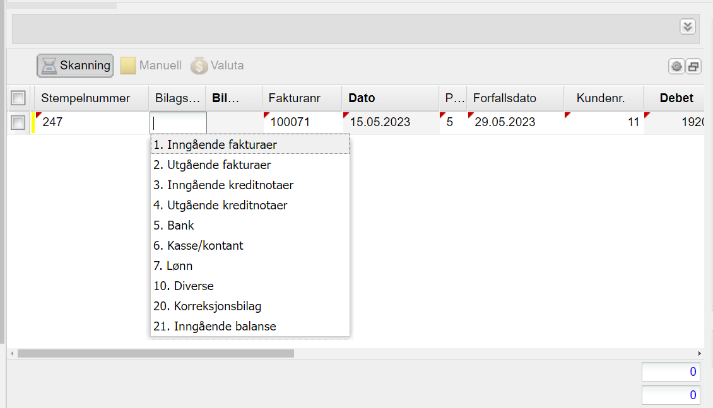Open the Valuta currency option
The image size is (713, 408).
[x=218, y=66]
